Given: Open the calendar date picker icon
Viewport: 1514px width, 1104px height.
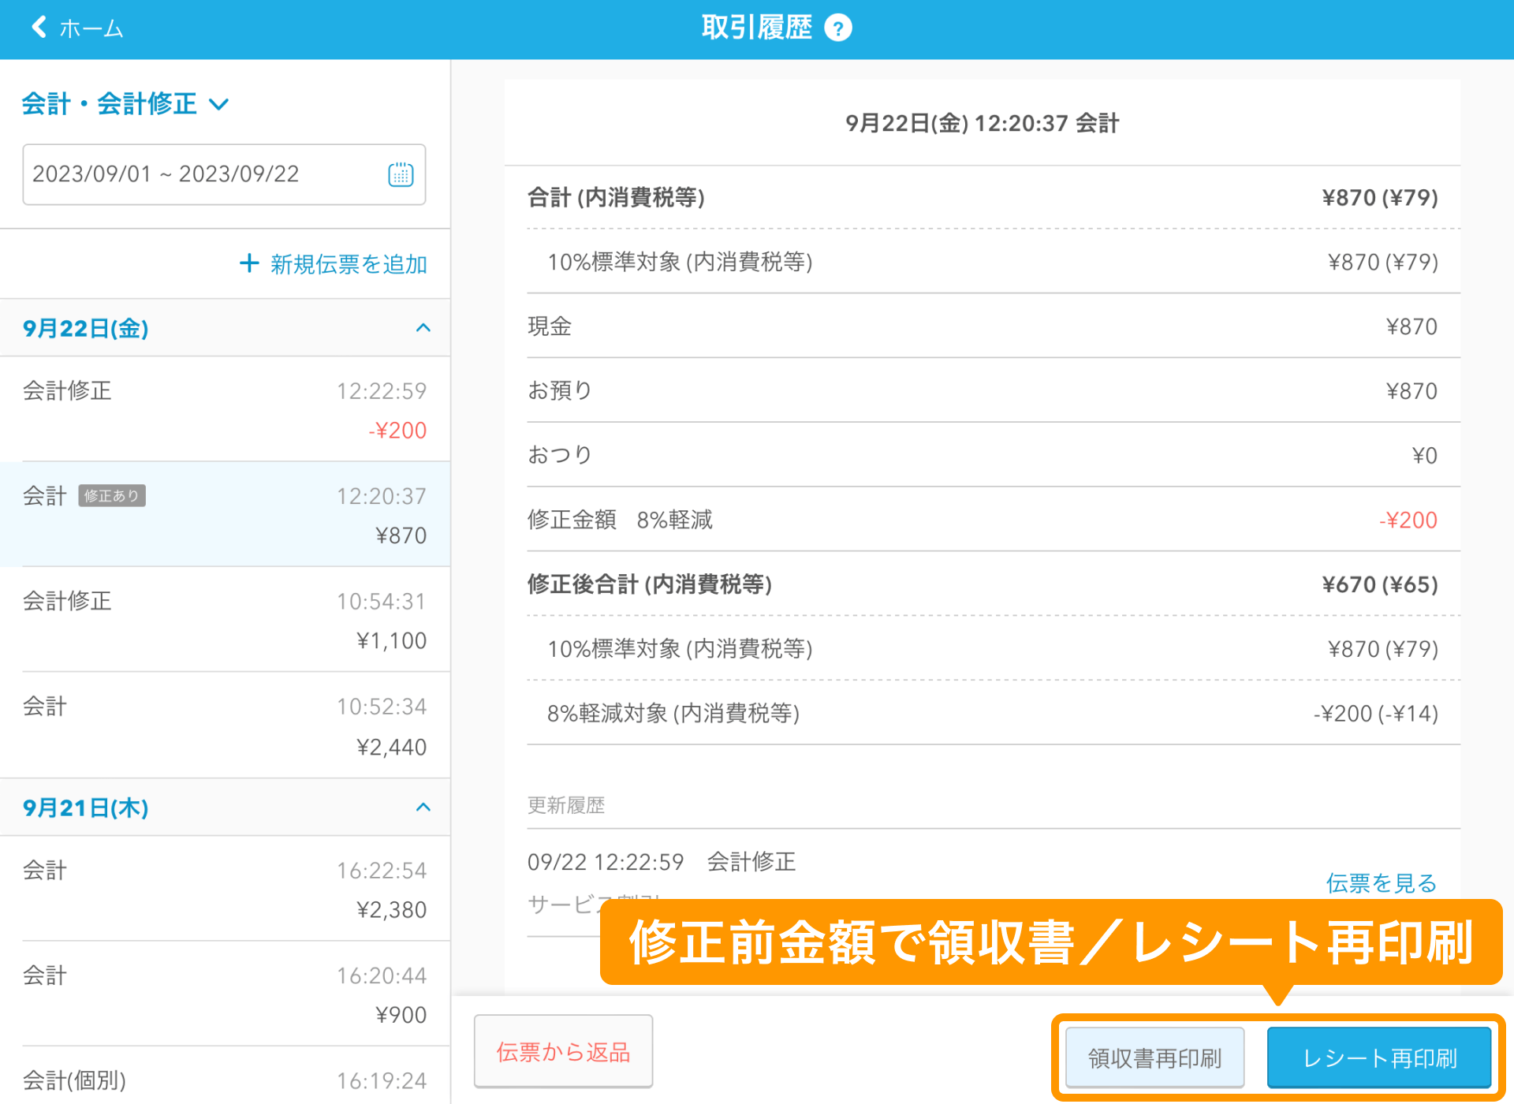Looking at the screenshot, I should (401, 174).
